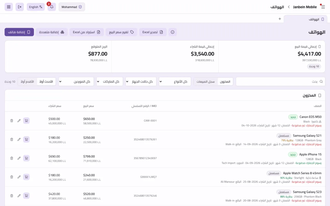This screenshot has width=330, height=206.
Task: Sort by الأحدث أولاً newest first
Action: [x=46, y=81]
